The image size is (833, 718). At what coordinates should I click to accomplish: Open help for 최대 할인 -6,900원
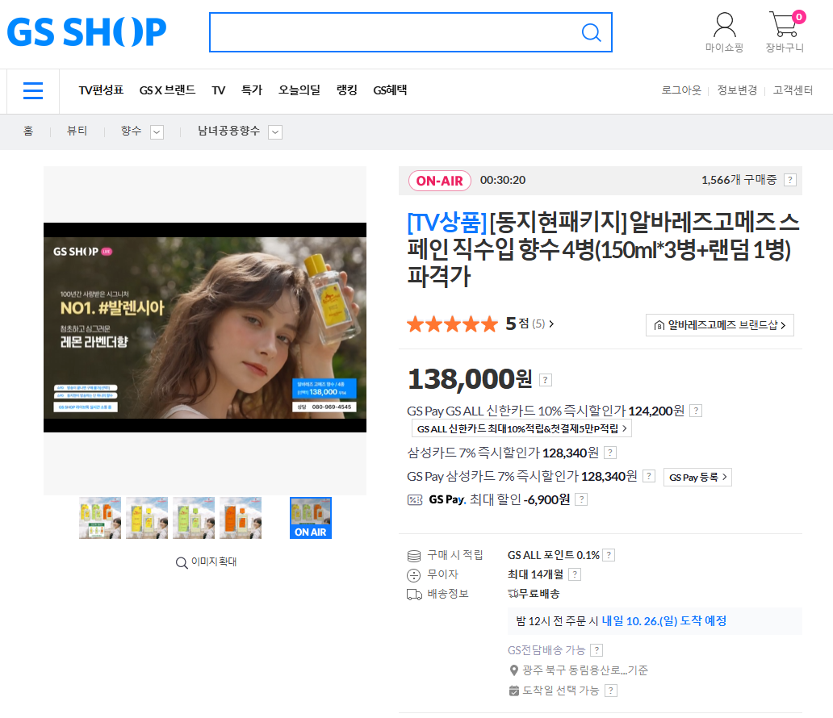coord(581,499)
